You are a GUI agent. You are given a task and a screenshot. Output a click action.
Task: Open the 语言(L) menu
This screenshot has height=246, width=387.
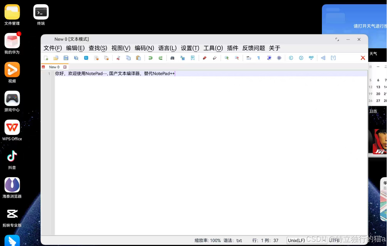click(167, 48)
